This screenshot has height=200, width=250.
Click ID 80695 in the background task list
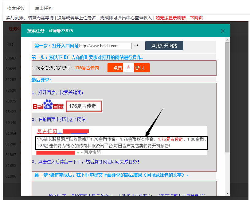point(11,69)
